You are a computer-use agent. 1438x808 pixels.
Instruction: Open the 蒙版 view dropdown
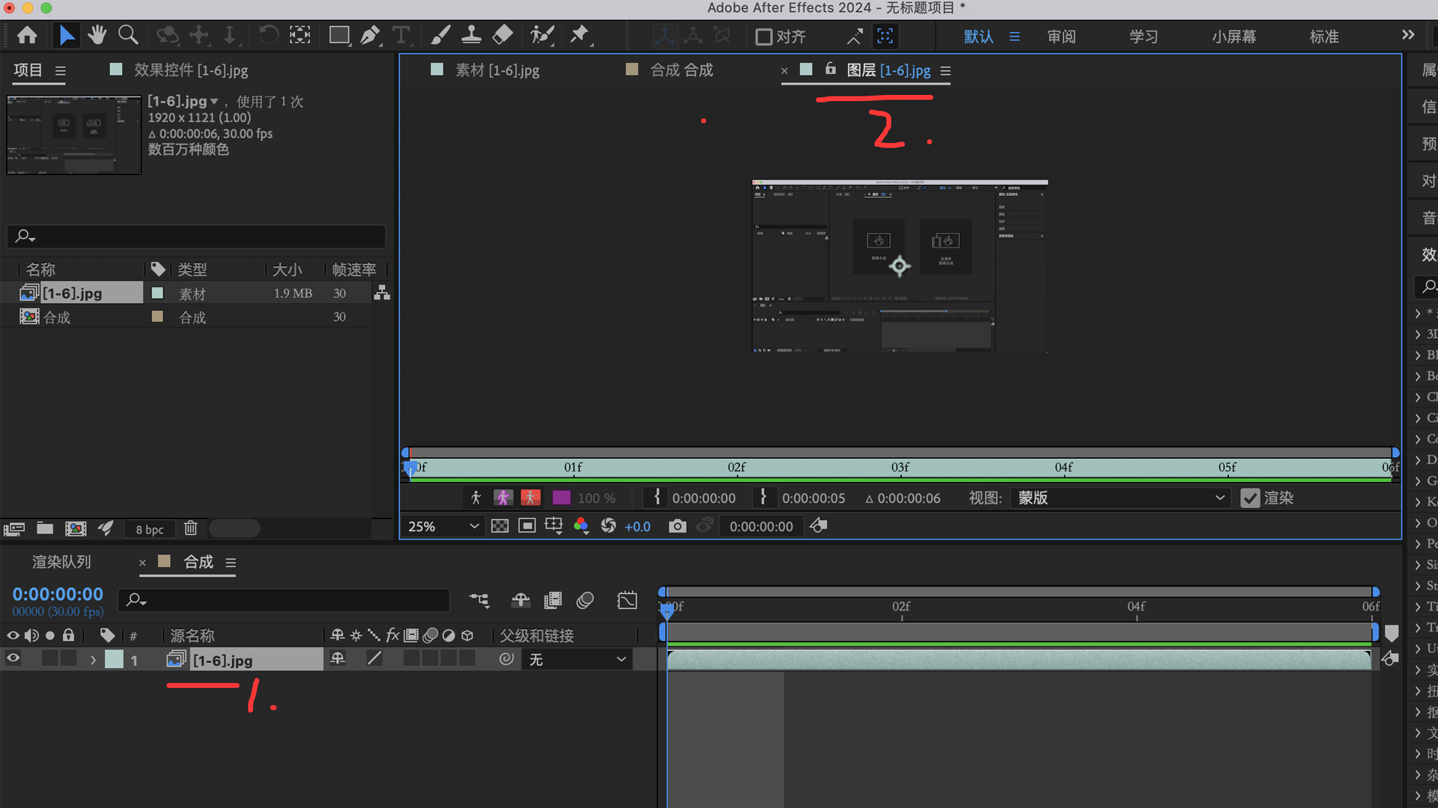(1120, 498)
